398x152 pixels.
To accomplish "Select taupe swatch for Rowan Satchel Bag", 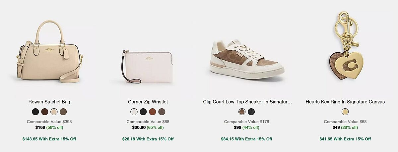I will (x=63, y=112).
